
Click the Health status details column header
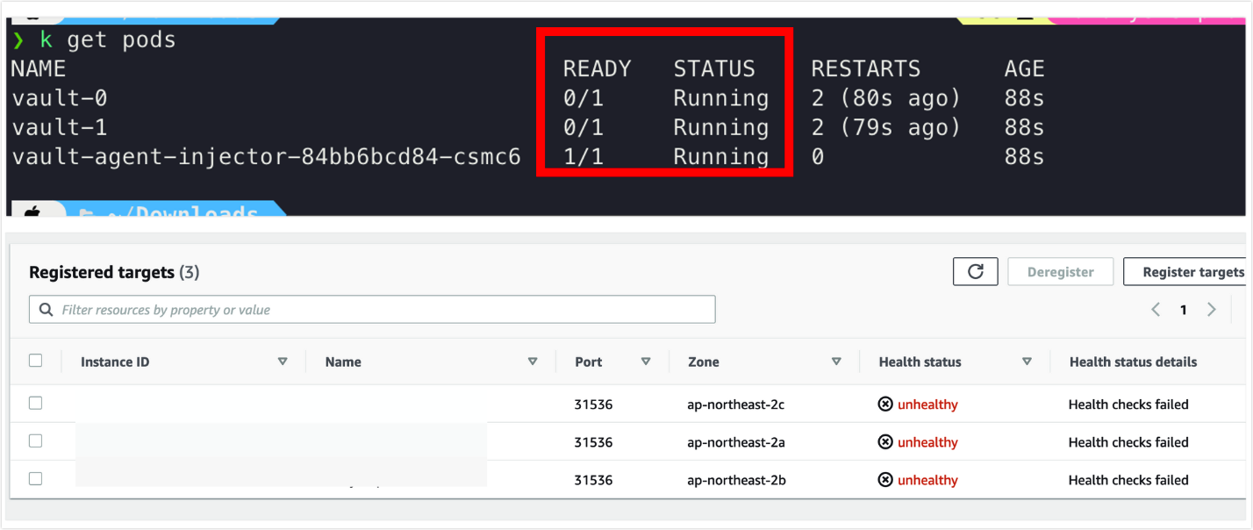tap(1133, 362)
